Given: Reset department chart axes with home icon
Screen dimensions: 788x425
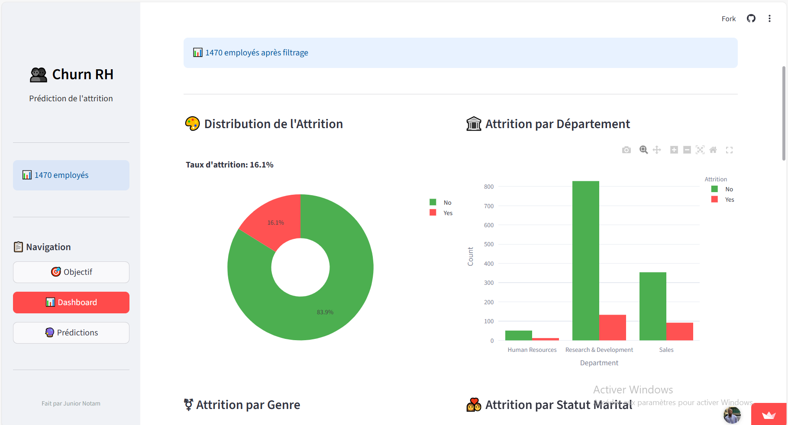Looking at the screenshot, I should (714, 150).
